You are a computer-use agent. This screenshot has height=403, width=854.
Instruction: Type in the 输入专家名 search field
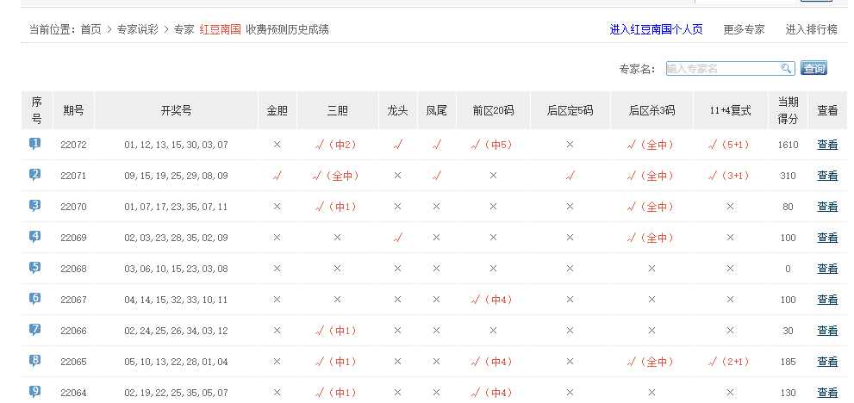pos(722,69)
